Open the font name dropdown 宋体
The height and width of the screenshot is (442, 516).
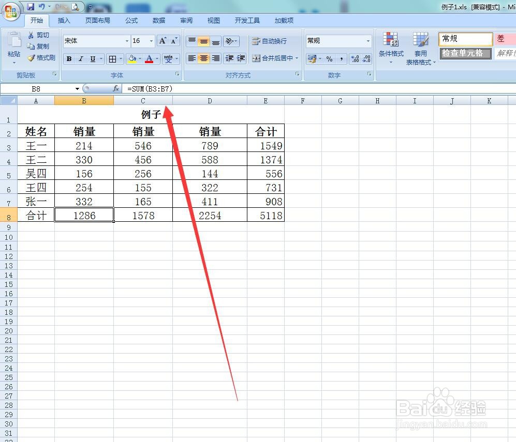127,41
